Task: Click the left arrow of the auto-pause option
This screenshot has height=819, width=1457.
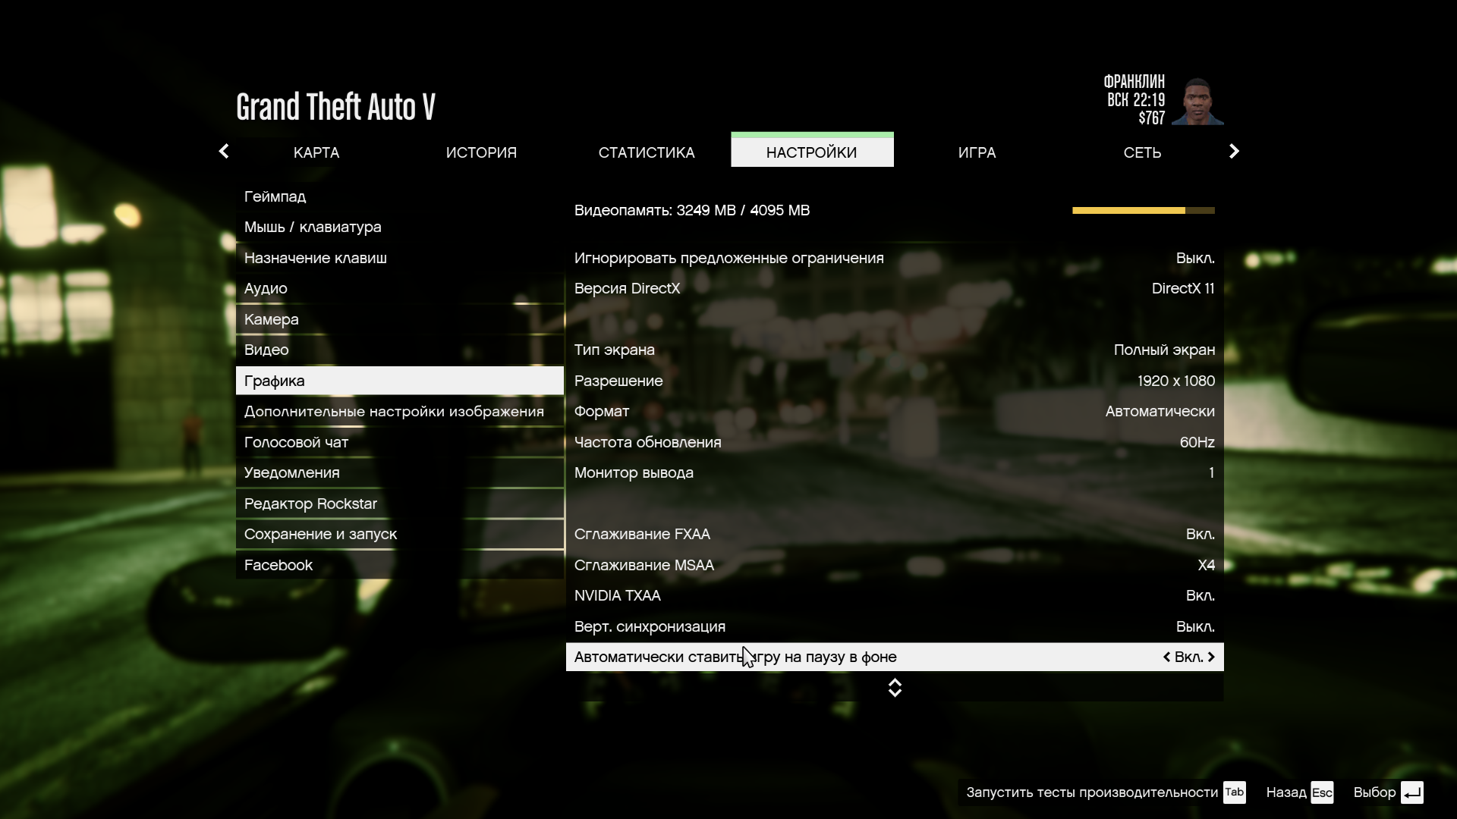Action: pos(1166,657)
